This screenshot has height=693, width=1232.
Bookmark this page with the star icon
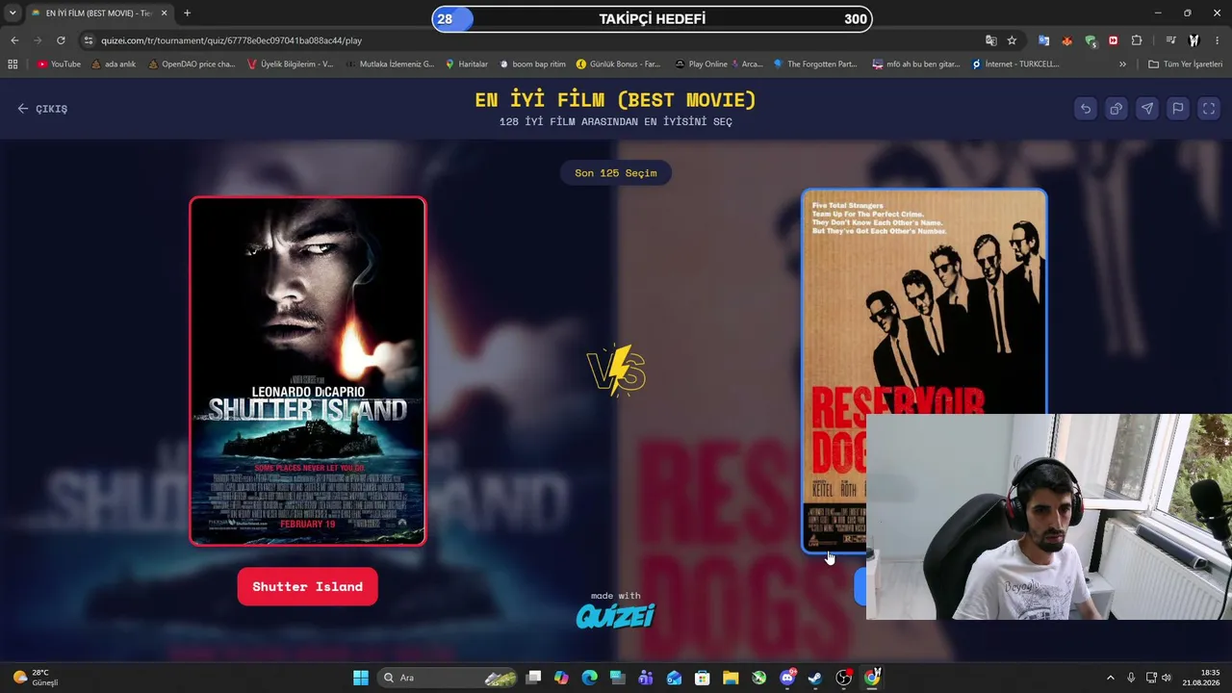point(1012,40)
